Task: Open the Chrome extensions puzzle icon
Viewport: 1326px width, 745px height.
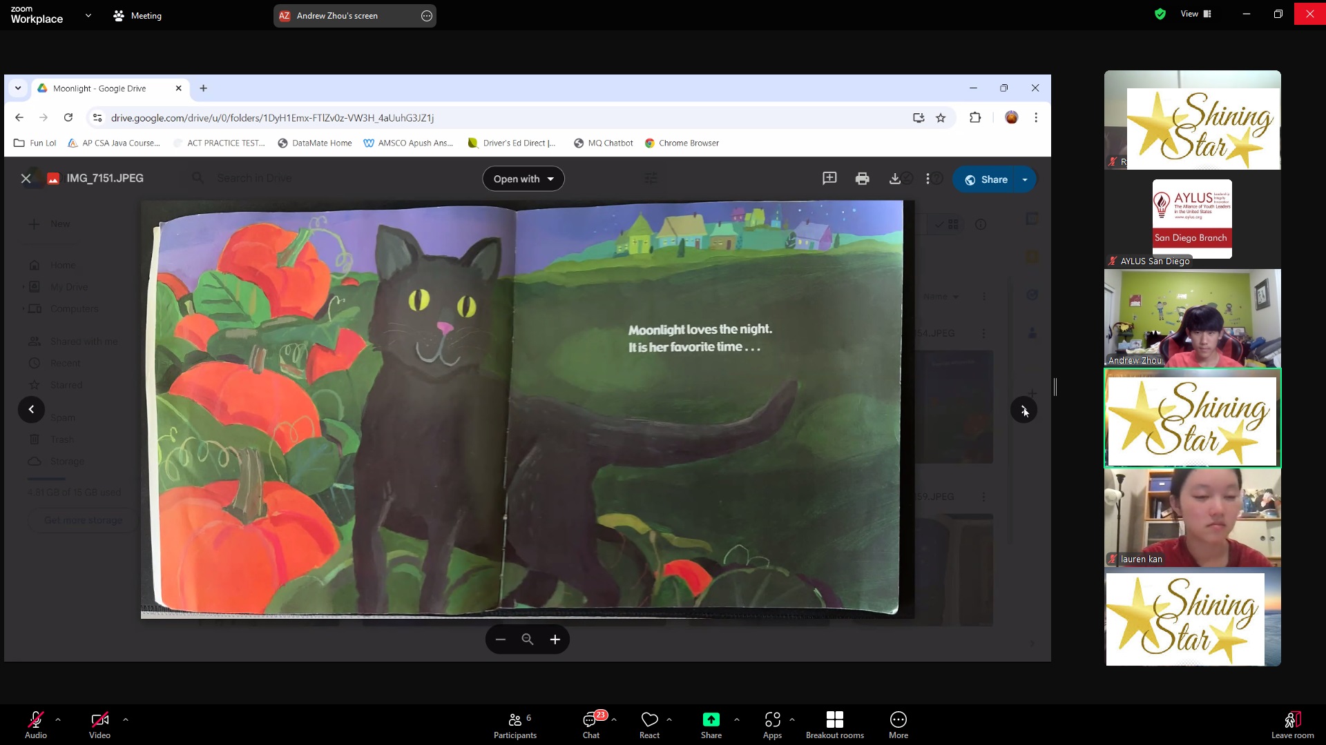Action: tap(975, 118)
